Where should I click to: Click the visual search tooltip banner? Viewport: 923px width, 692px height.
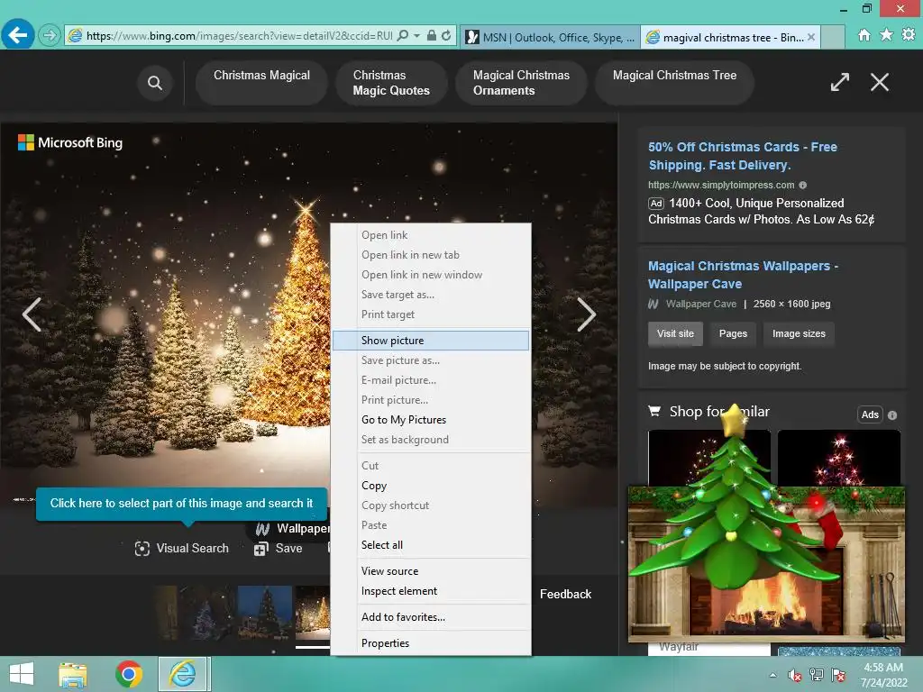click(x=181, y=504)
